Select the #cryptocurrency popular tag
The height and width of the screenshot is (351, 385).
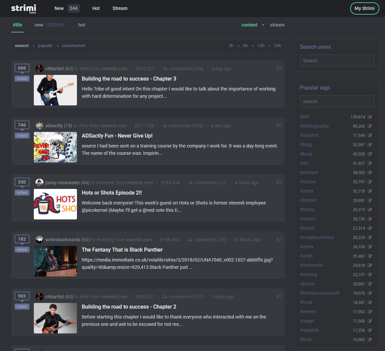[x=317, y=237]
